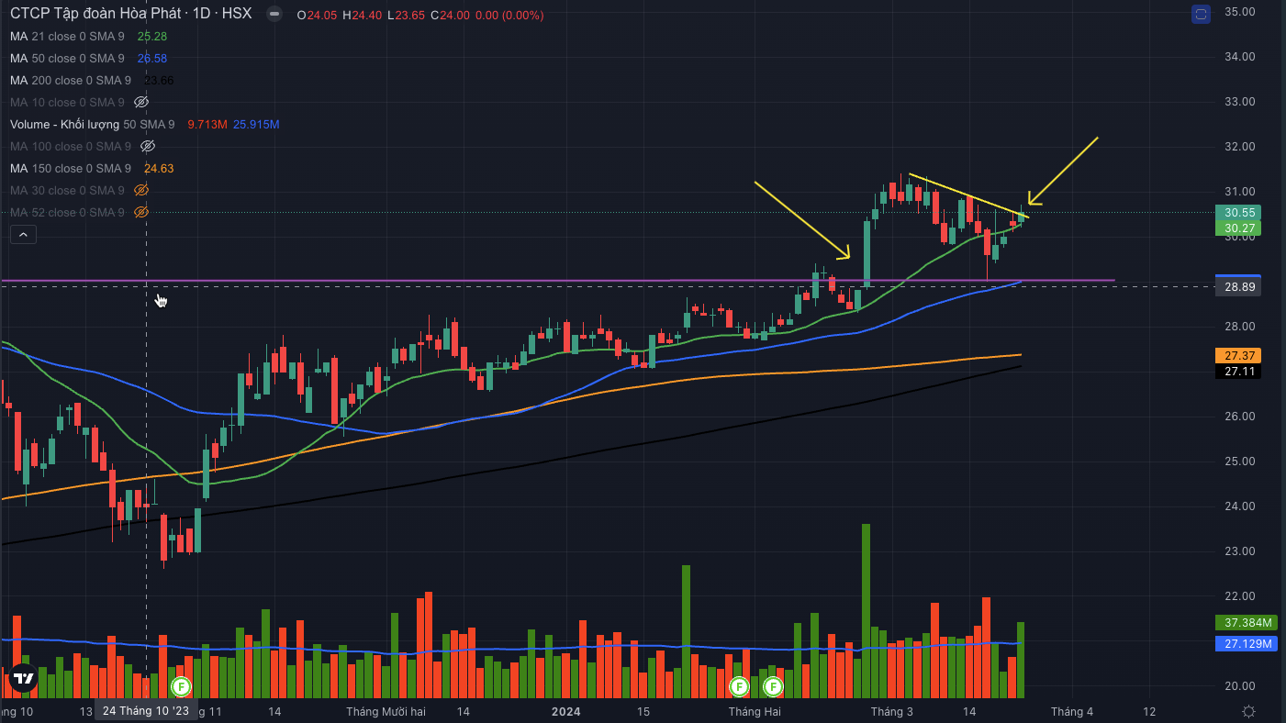Click the green 30.55 price label
The image size is (1286, 723).
point(1236,211)
